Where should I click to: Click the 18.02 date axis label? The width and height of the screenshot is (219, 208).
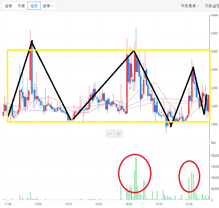pos(129,204)
